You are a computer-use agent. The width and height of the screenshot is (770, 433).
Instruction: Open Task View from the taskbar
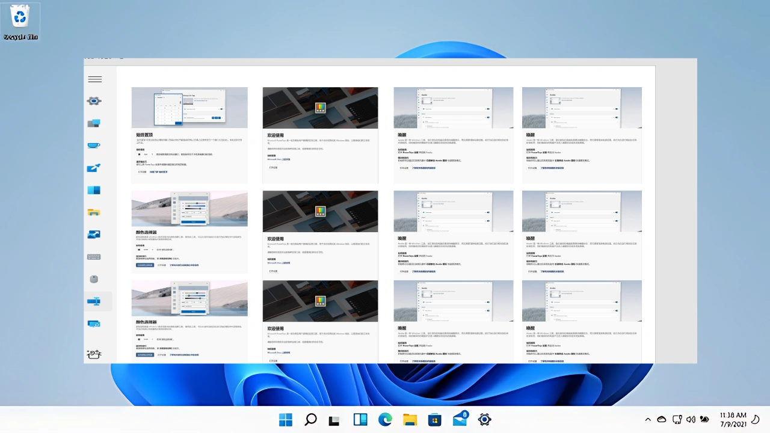(334, 420)
